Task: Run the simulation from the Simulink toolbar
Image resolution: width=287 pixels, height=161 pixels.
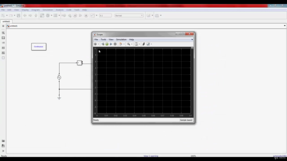Action: click(75, 16)
